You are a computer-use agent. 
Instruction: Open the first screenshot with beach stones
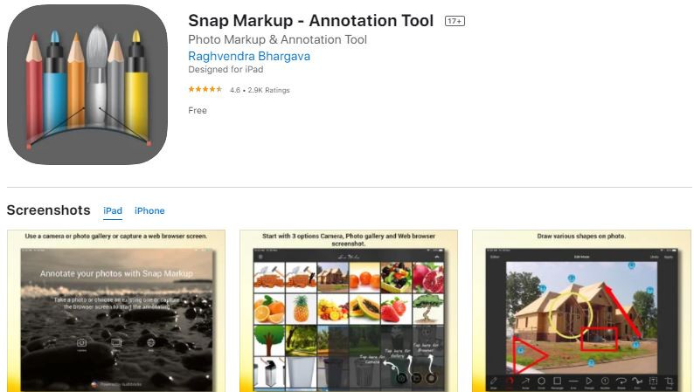[116, 311]
